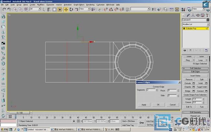Click the Chamfer button
The image size is (211, 132).
[188, 87]
